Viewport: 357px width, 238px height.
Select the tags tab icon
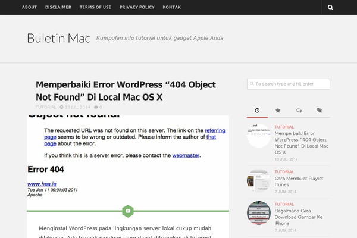coord(320,111)
